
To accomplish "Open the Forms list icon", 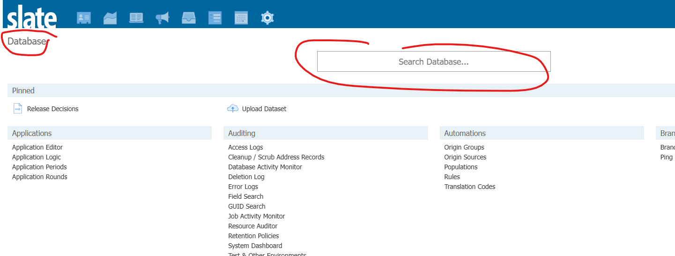I will click(x=215, y=18).
